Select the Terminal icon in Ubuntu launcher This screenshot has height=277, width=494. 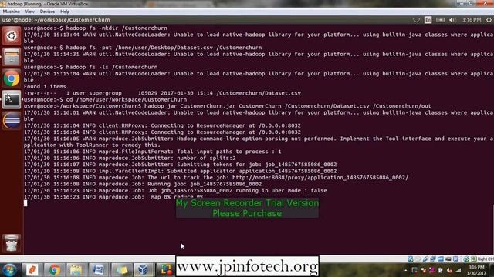[x=12, y=99]
